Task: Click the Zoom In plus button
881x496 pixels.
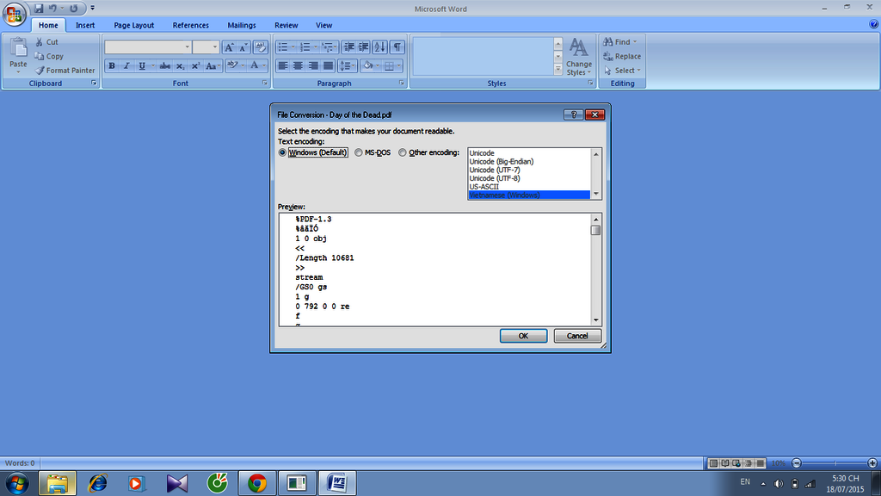Action: 872,463
